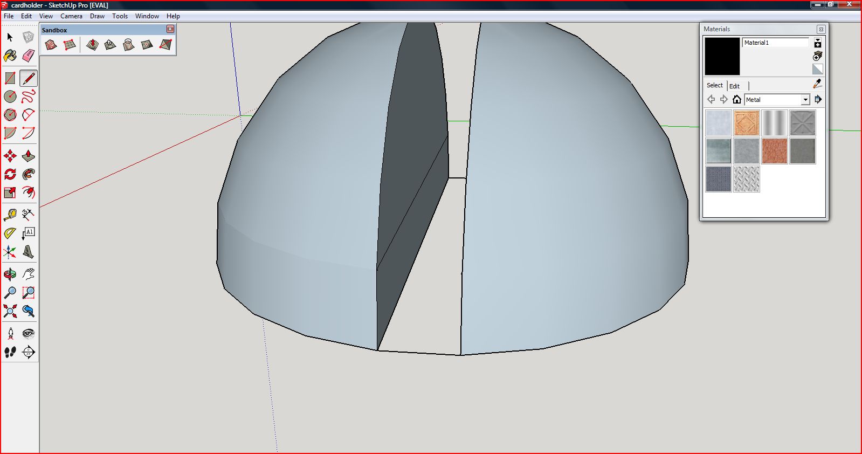Select the Text label tool
This screenshot has height=454, width=862.
pyautogui.click(x=28, y=233)
